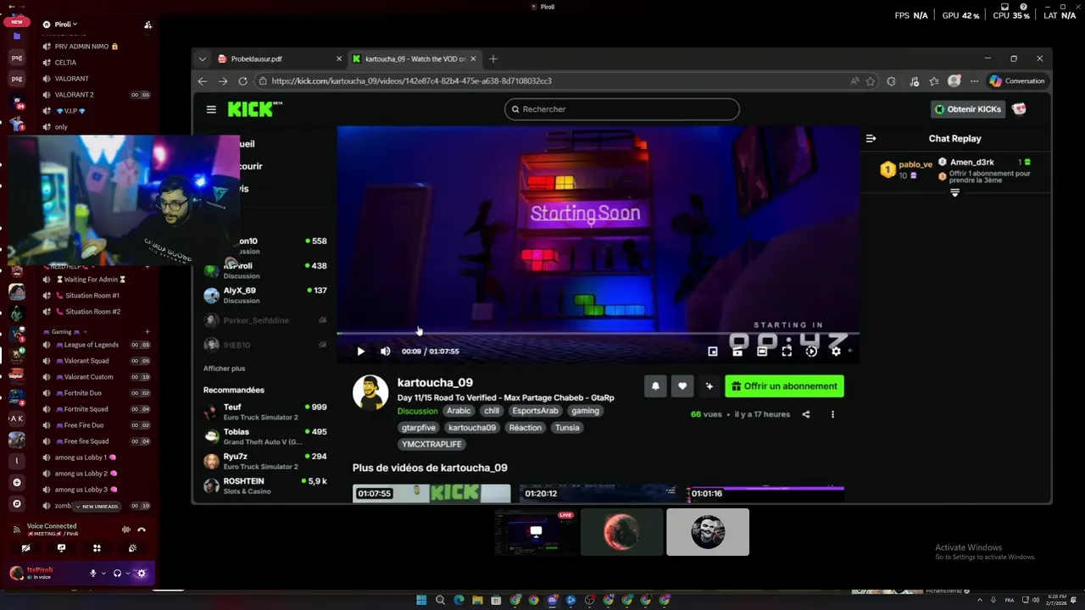The image size is (1085, 610).
Task: Open recommended channel ROSHTEIN
Action: point(264,485)
